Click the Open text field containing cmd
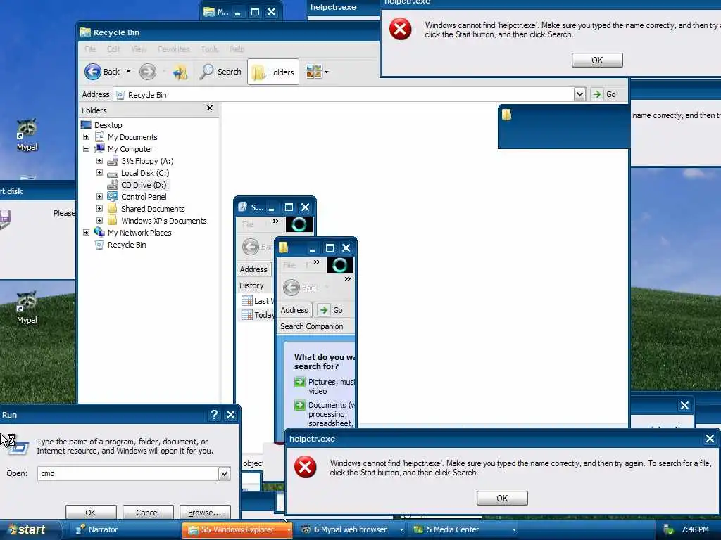This screenshot has width=721, height=540. (128, 473)
